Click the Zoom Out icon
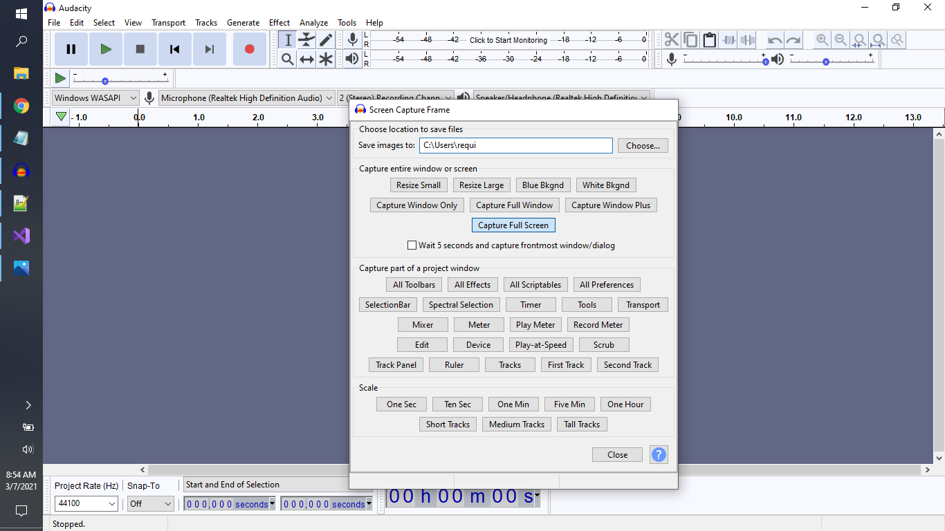This screenshot has height=531, width=945. [841, 40]
